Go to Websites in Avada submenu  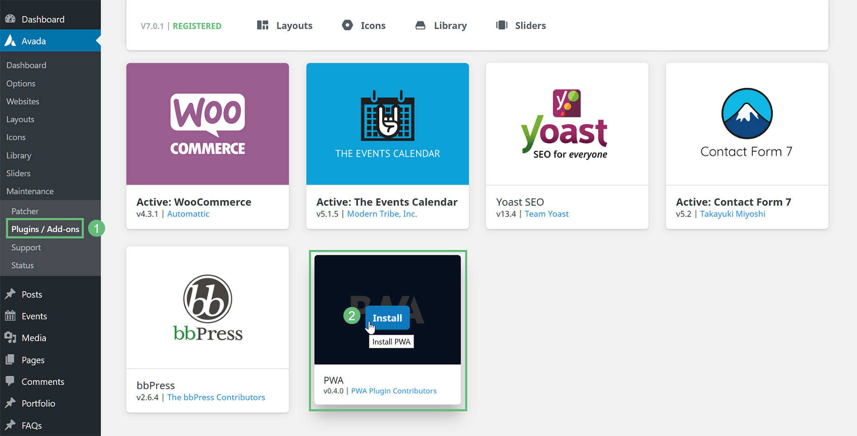pos(23,101)
